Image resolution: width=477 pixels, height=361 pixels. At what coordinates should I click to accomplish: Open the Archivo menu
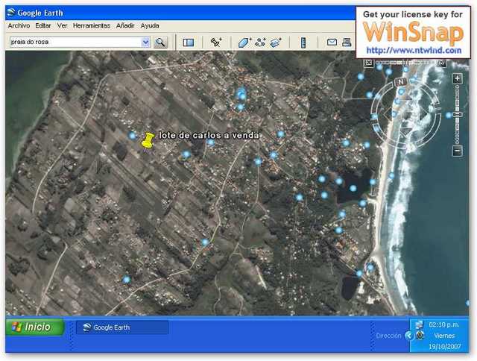[19, 26]
